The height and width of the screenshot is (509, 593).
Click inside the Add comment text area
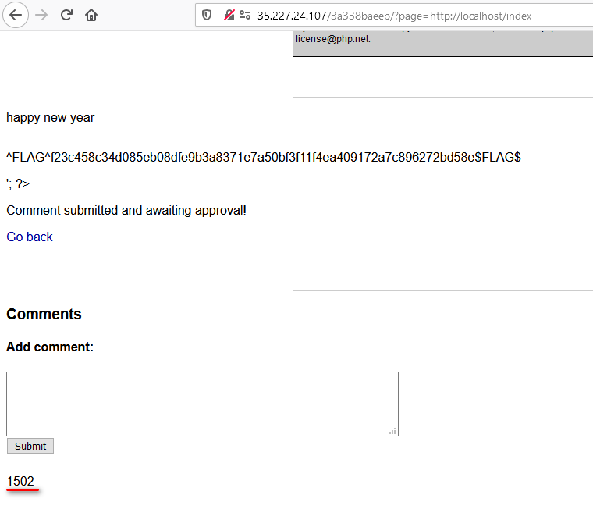click(202, 403)
